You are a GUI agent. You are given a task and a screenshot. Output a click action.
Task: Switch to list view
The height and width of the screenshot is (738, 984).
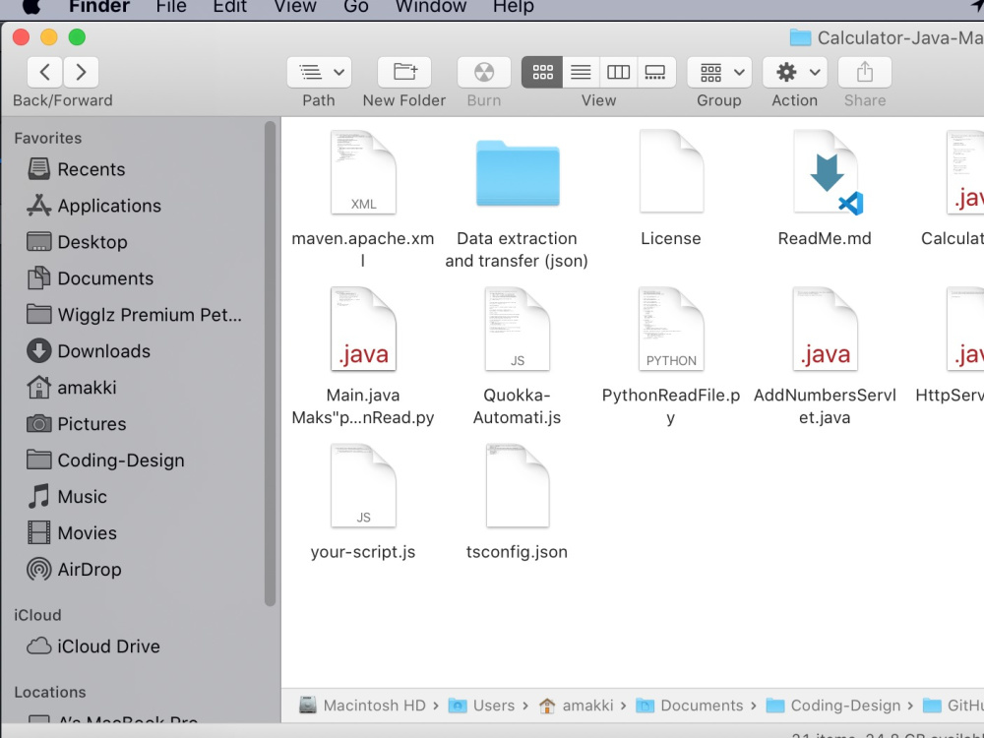581,72
